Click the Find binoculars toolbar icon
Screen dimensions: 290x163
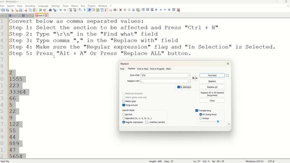coord(50,10)
